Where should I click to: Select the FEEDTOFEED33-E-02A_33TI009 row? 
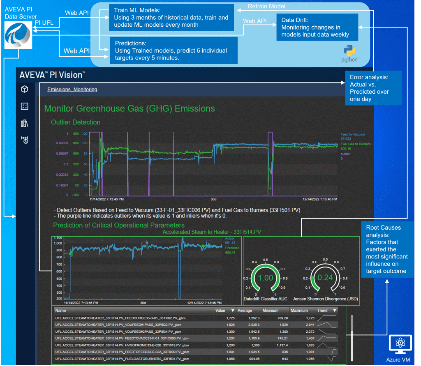click(x=195, y=352)
